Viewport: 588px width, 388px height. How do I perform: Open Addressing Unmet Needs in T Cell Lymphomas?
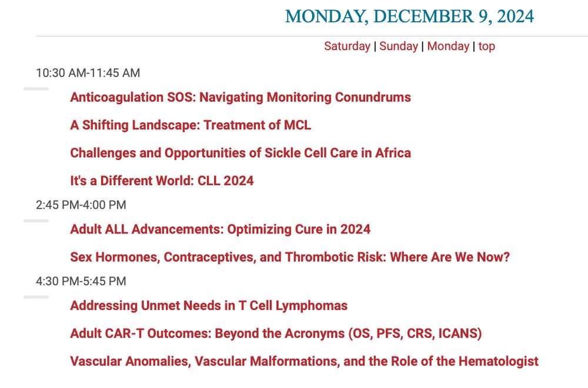click(x=208, y=306)
